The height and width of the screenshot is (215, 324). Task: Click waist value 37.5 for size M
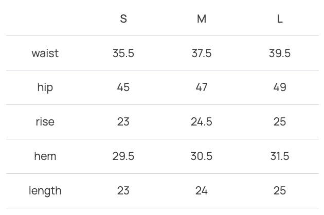(202, 53)
